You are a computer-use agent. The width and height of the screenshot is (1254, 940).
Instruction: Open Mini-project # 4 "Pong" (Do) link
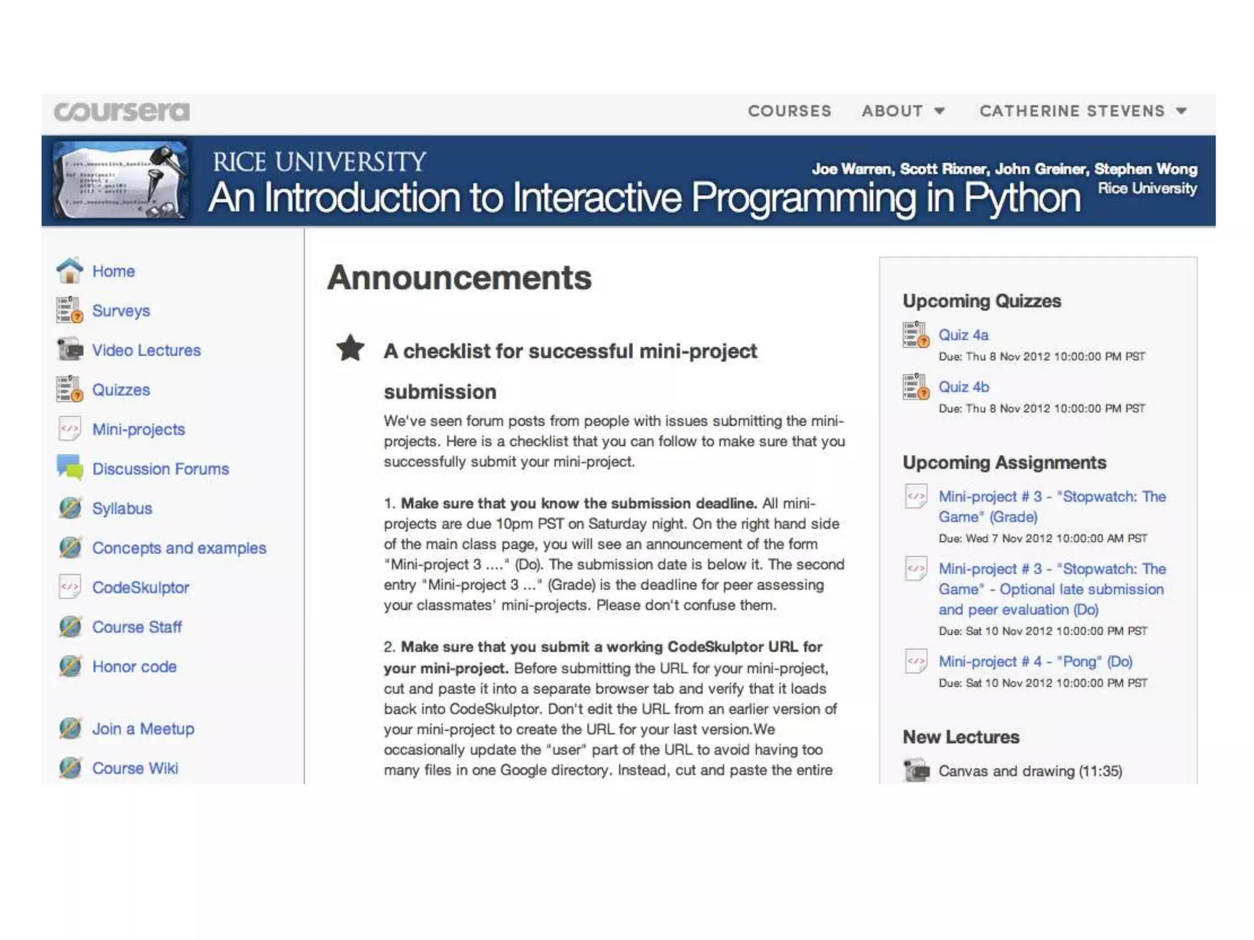(1035, 662)
